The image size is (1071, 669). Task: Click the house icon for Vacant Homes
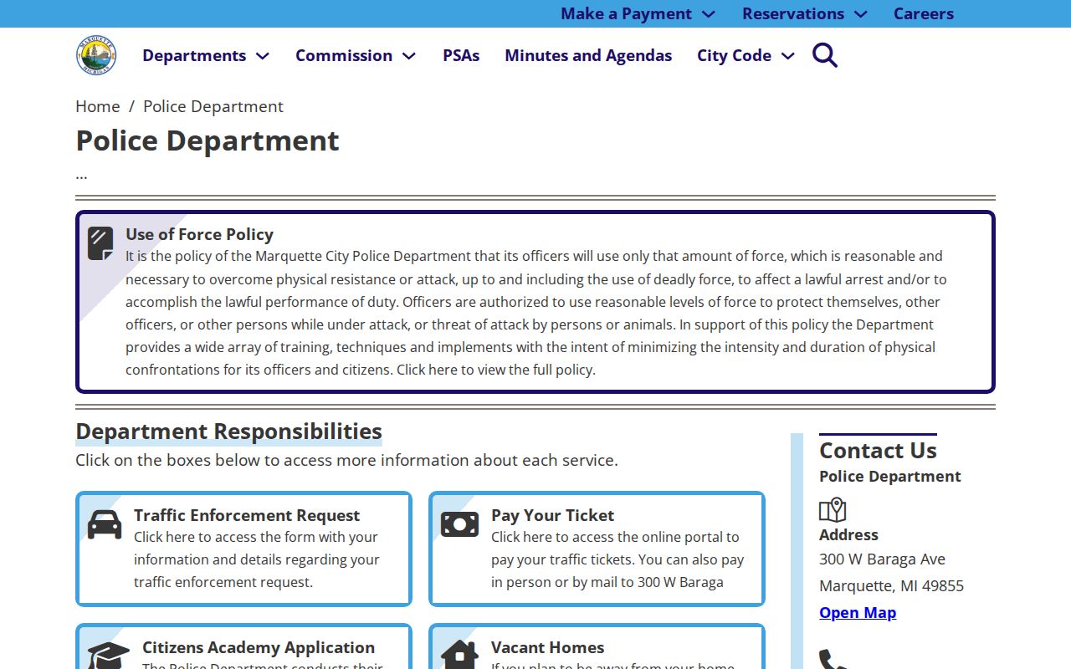(459, 655)
